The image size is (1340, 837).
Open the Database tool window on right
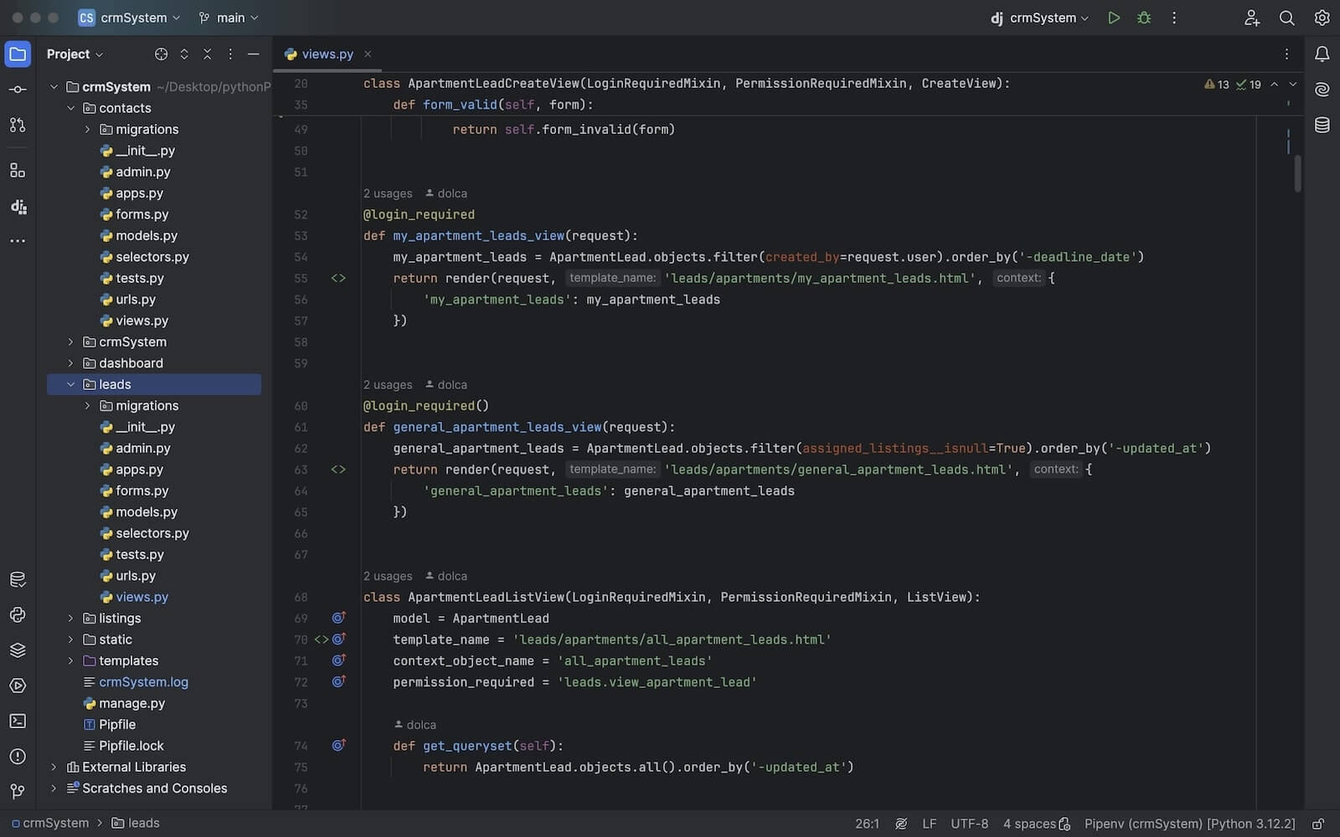[x=1322, y=126]
